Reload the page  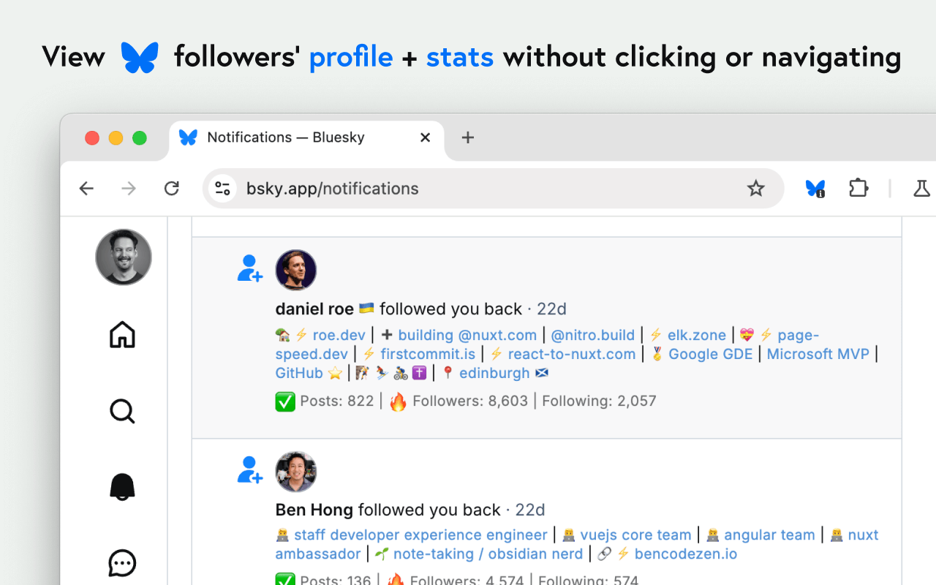point(172,189)
